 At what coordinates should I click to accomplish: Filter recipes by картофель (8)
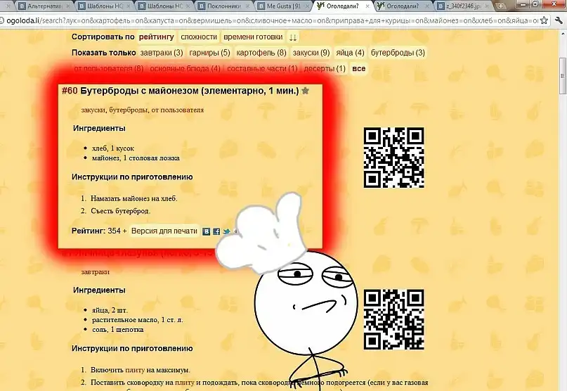[x=261, y=53]
